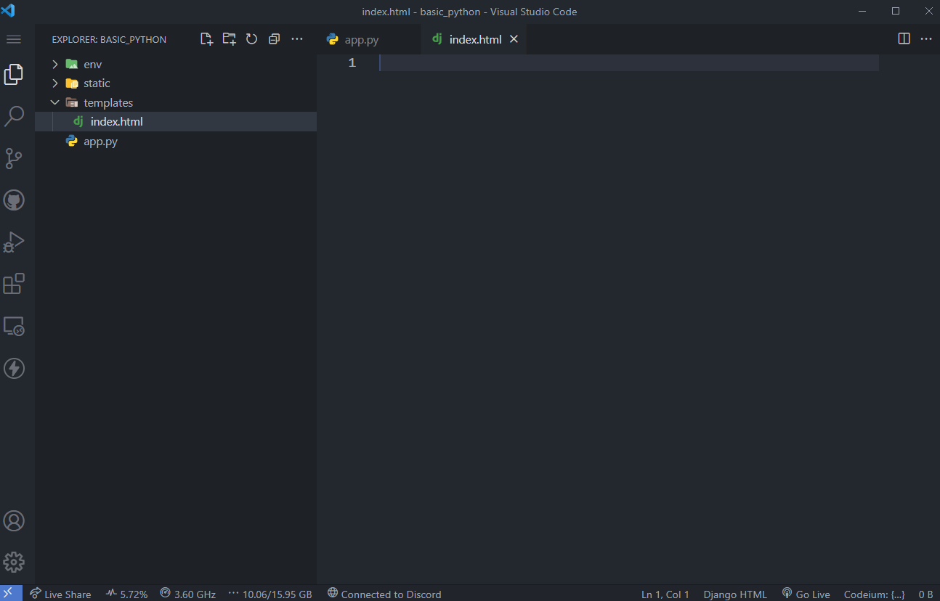Open the Run and Debug view
Viewport: 940px width, 601px height.
pyautogui.click(x=14, y=242)
